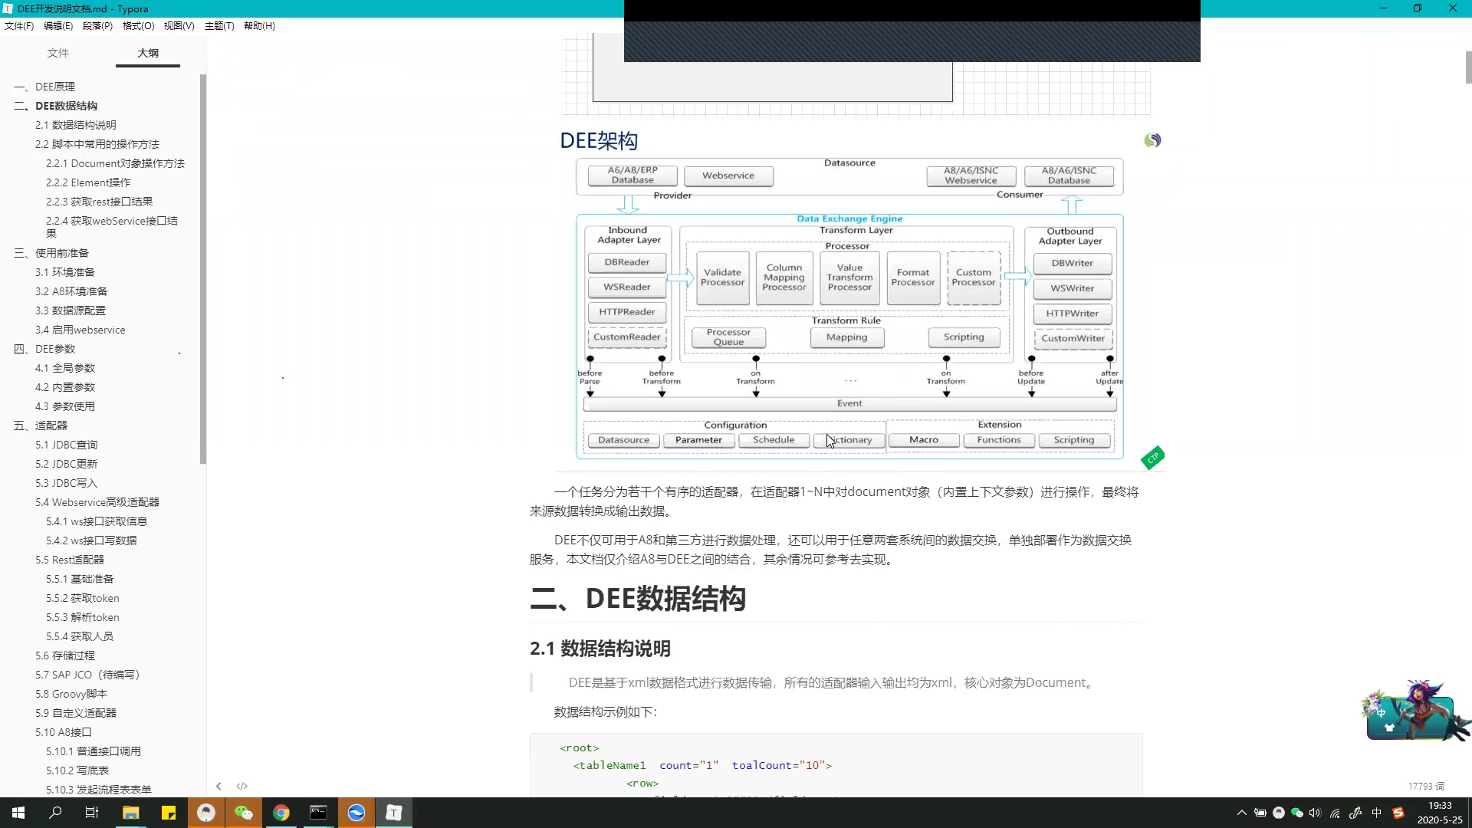Viewport: 1472px width, 828px height.
Task: Go to outline item 3.3 数据源配置
Action: tap(71, 310)
